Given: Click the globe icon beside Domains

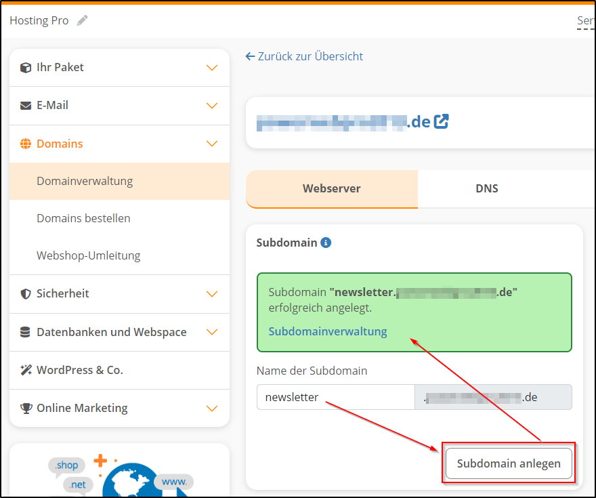Looking at the screenshot, I should pyautogui.click(x=26, y=144).
